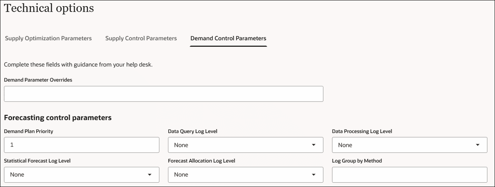This screenshot has height=187, width=495.
Task: Click the Forecasting control parameters section heading
Action: pyautogui.click(x=58, y=117)
